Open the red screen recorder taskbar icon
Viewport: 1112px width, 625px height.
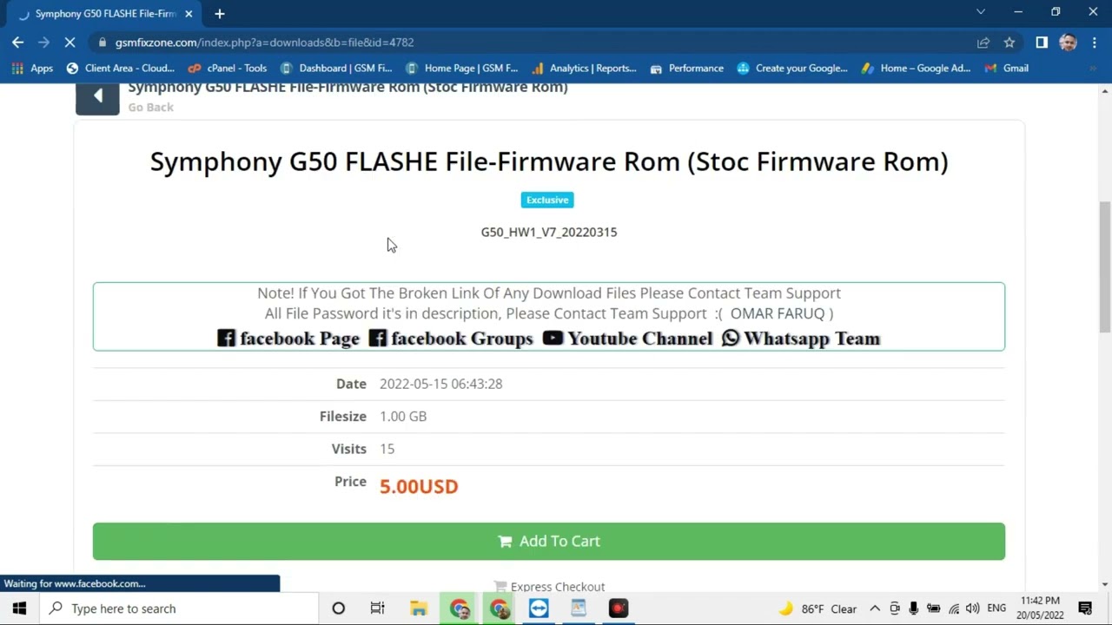pyautogui.click(x=619, y=609)
